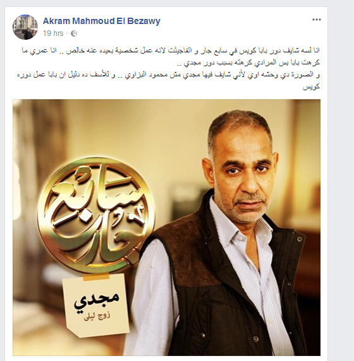Viewport: 354px width, 361px height.
Task: Visit Akram Mahmoud El Bezawy's profile name link
Action: [x=102, y=21]
